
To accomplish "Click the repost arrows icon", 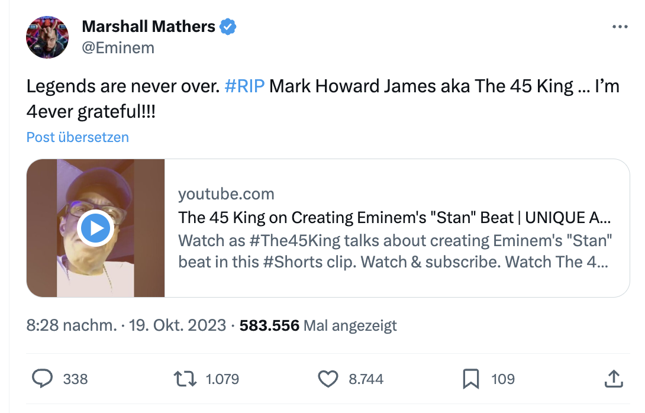I will 184,379.
